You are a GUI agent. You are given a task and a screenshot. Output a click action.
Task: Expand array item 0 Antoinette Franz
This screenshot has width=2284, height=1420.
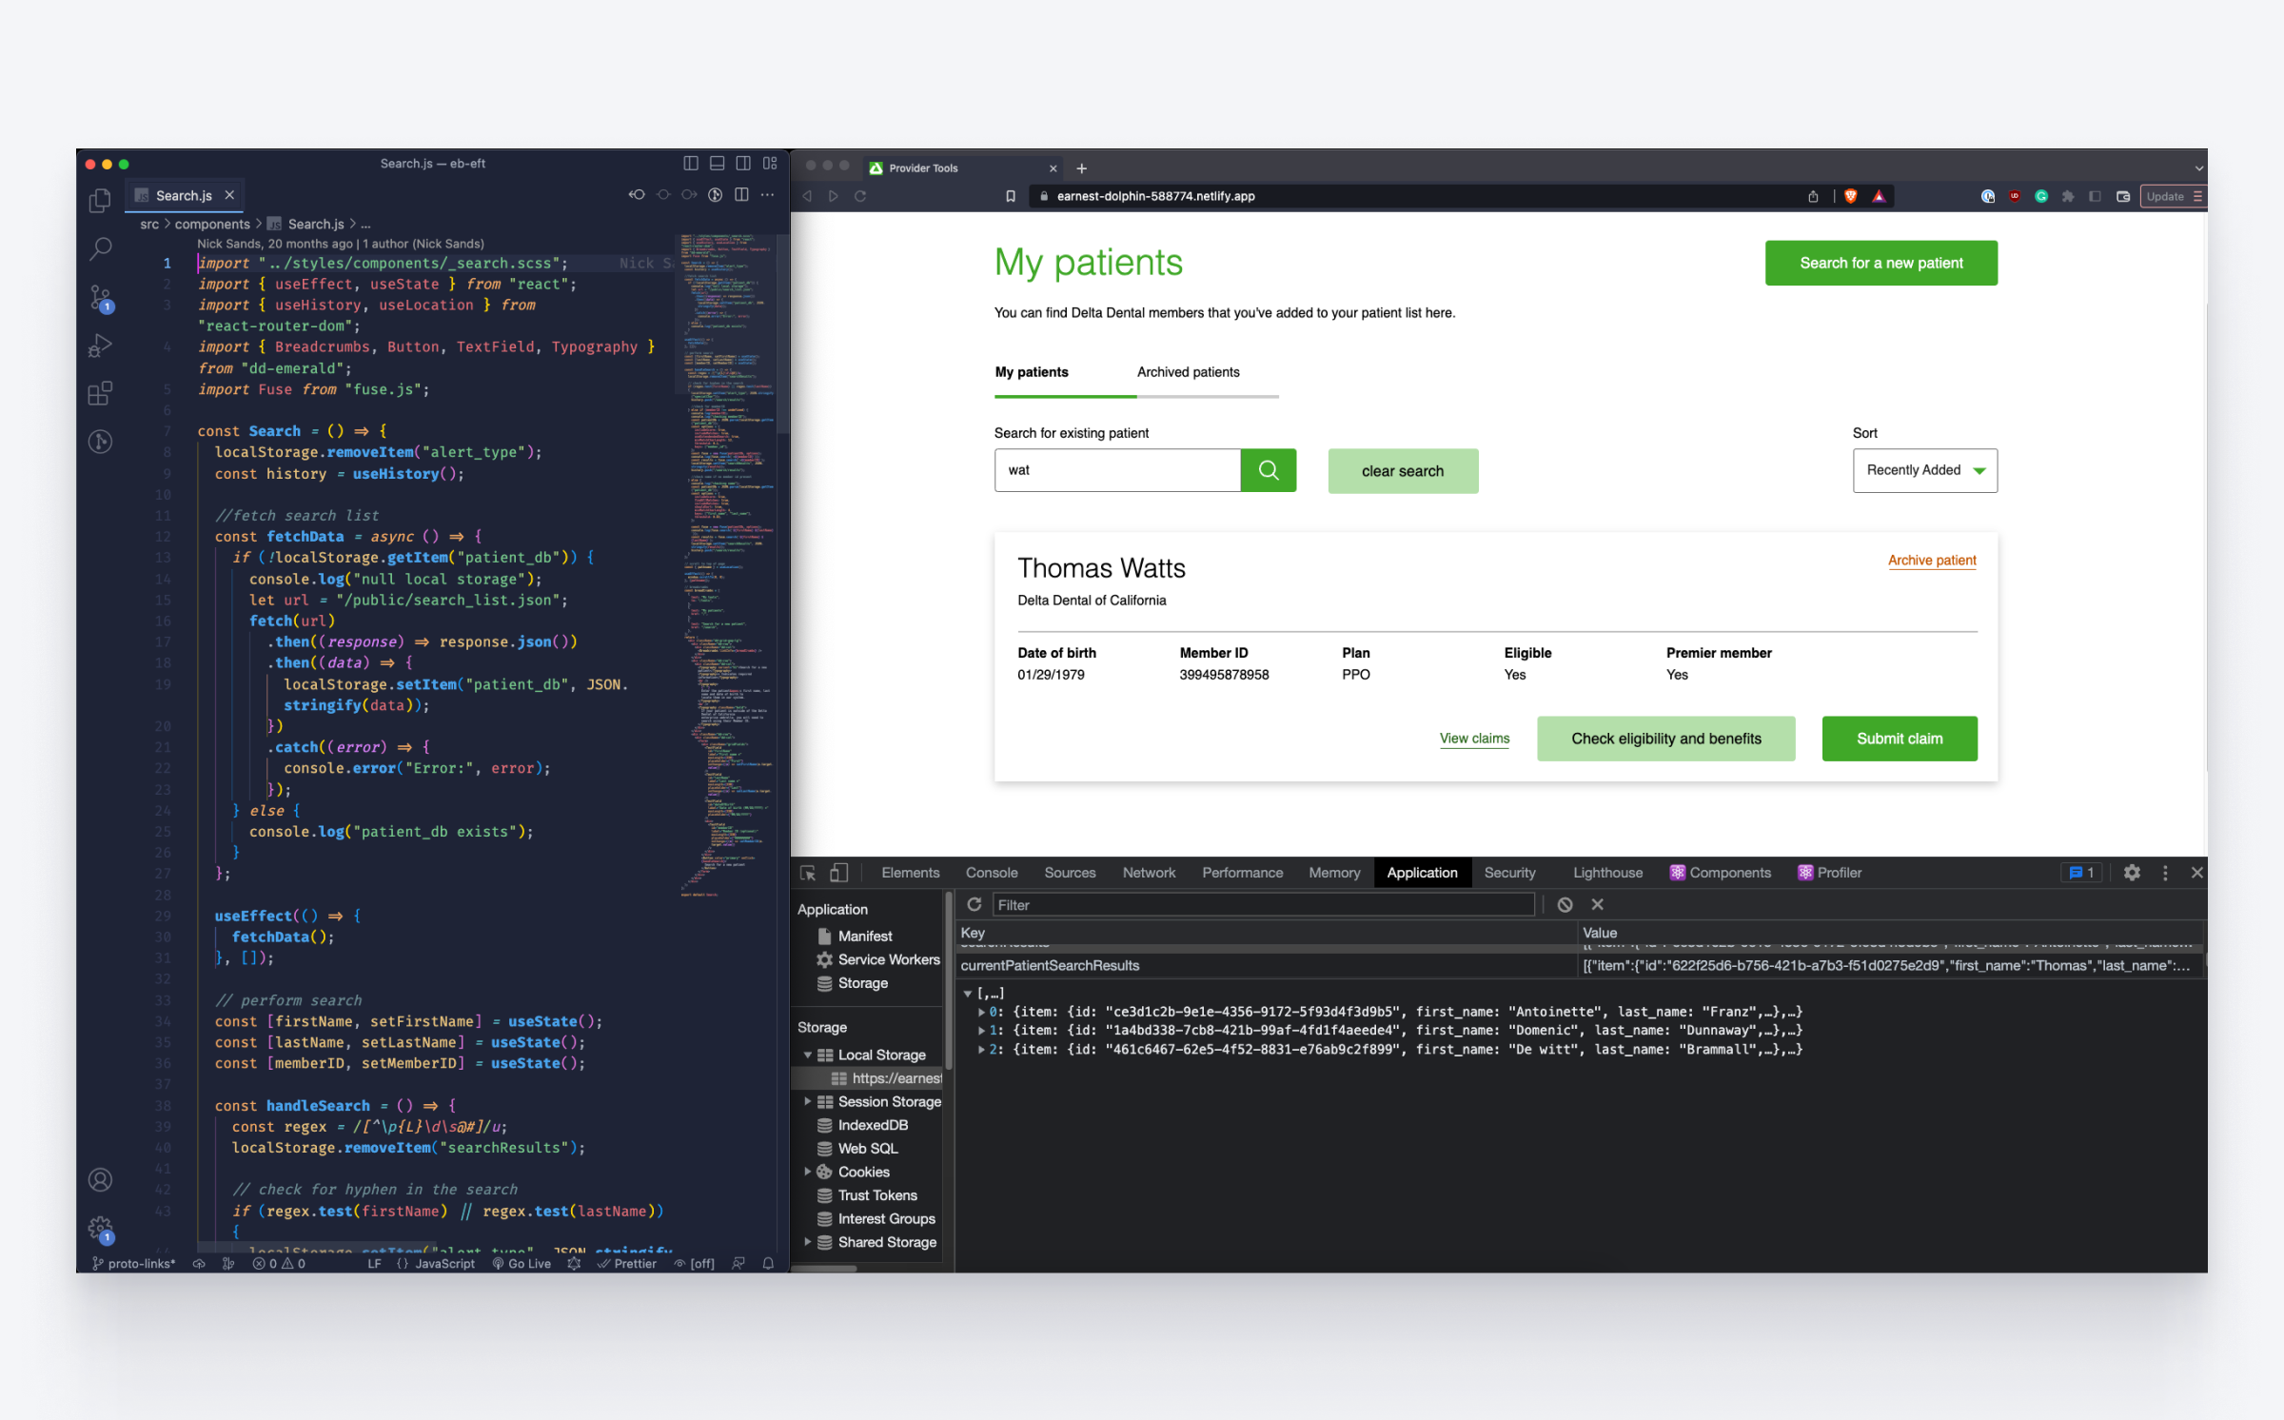(x=982, y=1012)
